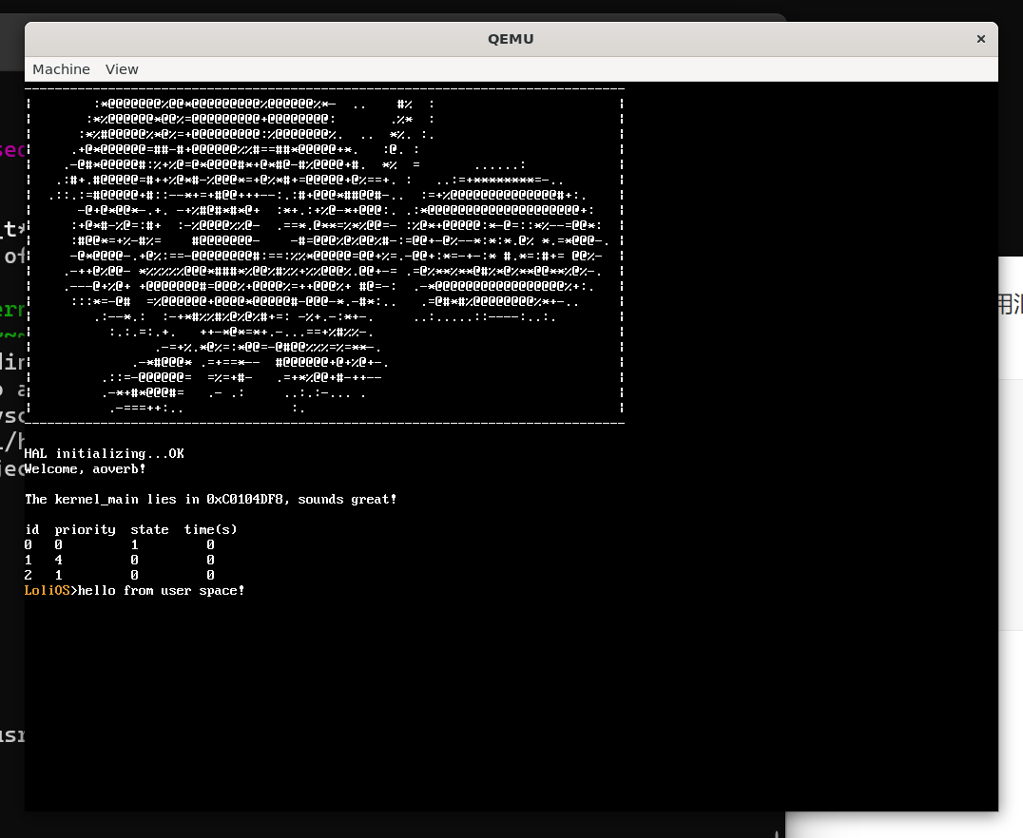
Task: Open the View menu in QEMU
Action: coord(122,69)
